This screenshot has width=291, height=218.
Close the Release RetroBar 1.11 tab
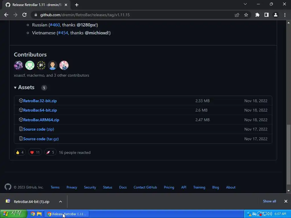[66, 5]
